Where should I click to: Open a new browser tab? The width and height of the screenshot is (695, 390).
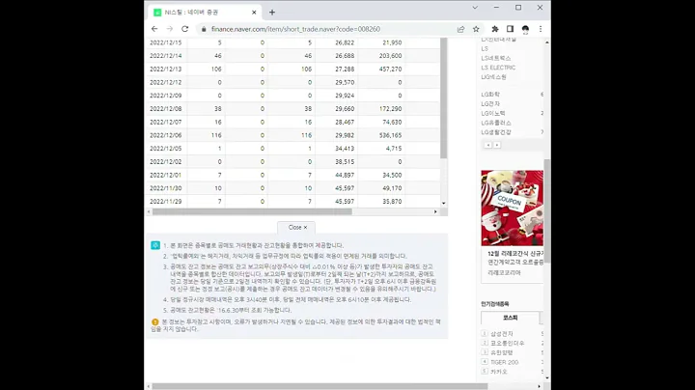[x=272, y=13]
